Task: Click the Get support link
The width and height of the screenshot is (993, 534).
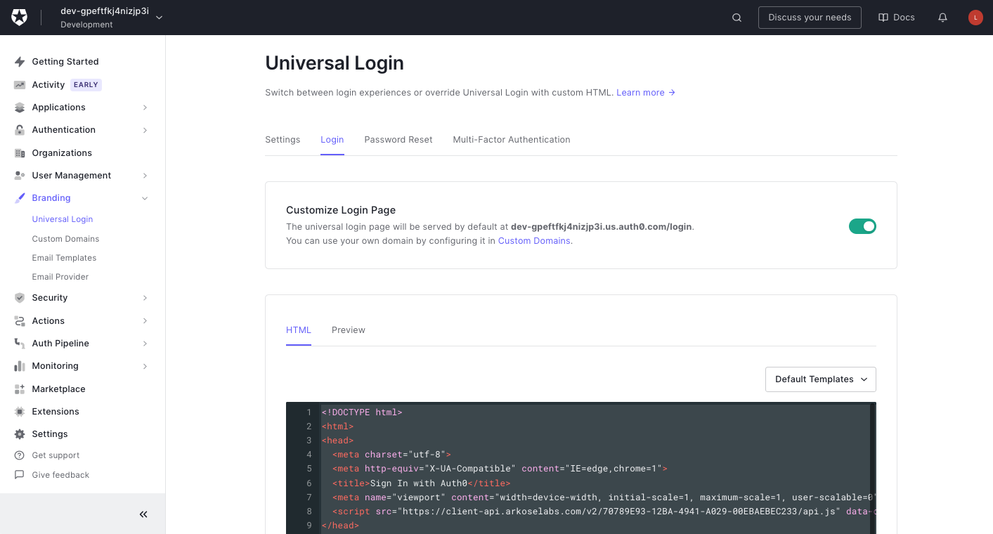Action: point(56,455)
